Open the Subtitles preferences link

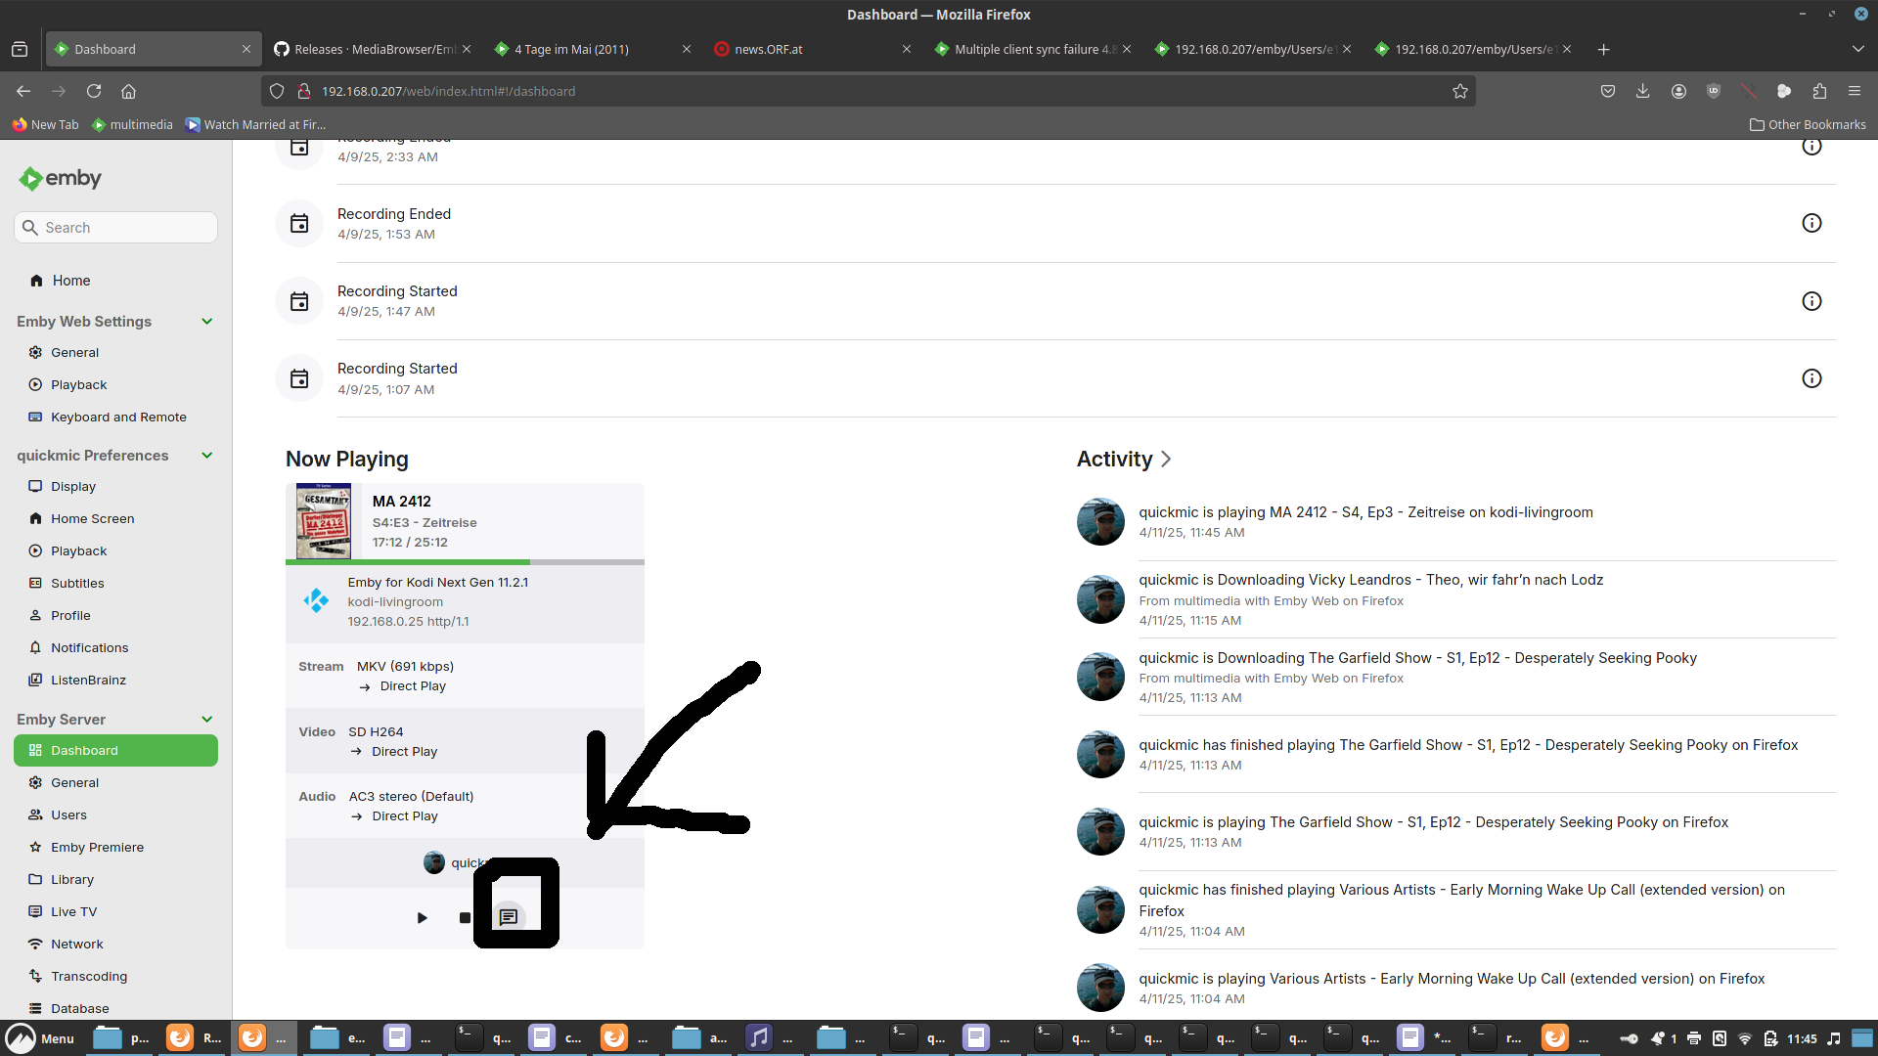pyautogui.click(x=77, y=583)
